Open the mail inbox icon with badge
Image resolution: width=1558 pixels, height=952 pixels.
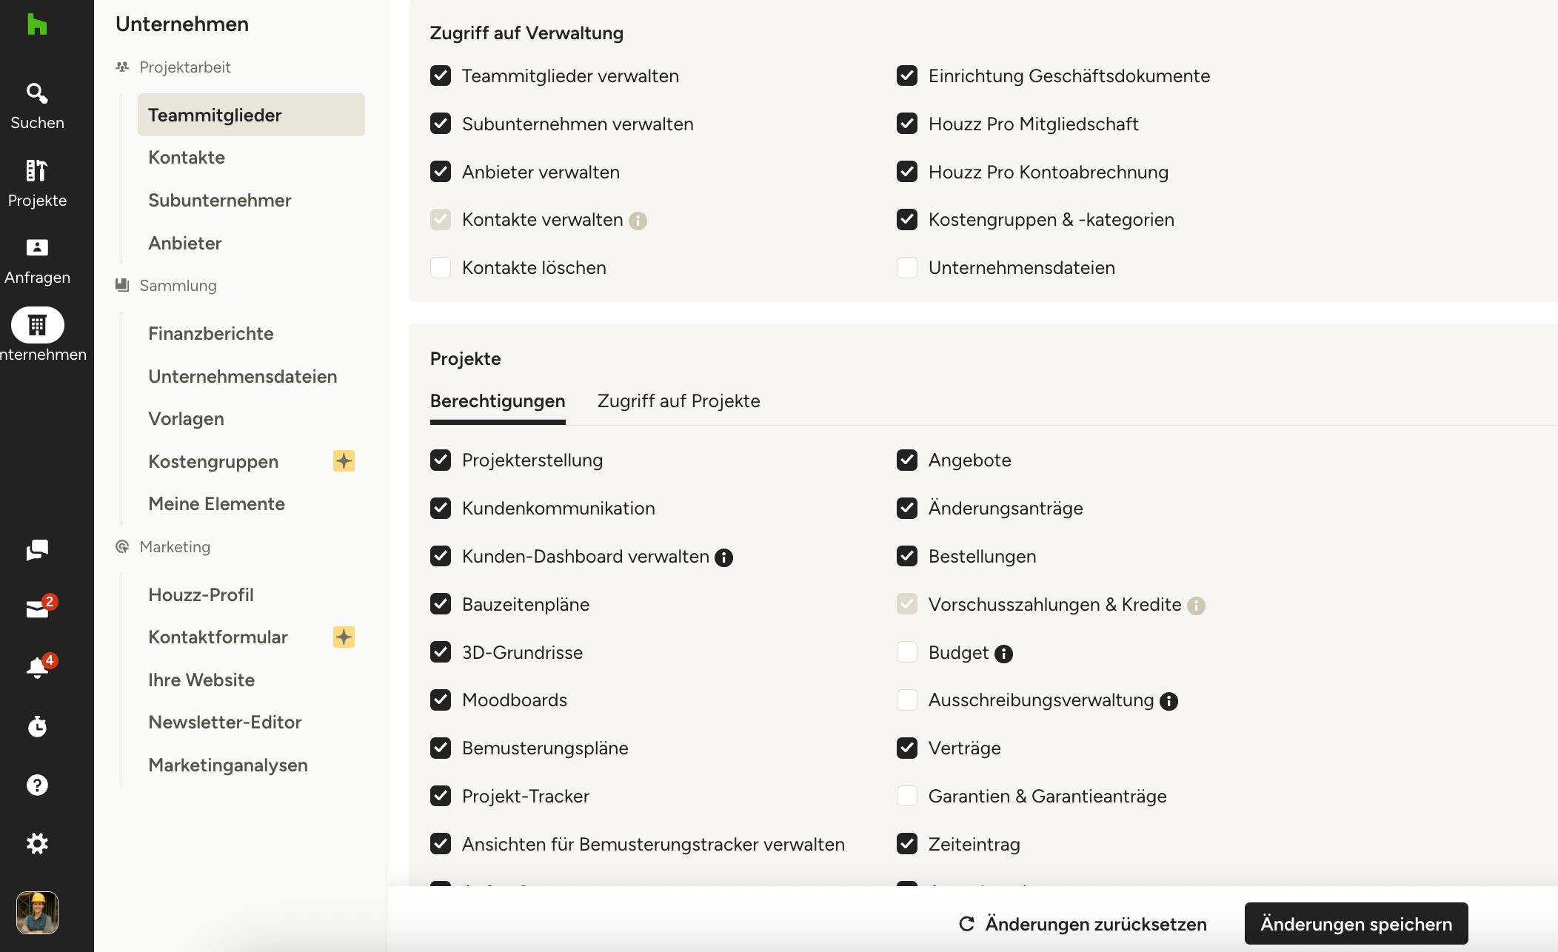click(37, 609)
